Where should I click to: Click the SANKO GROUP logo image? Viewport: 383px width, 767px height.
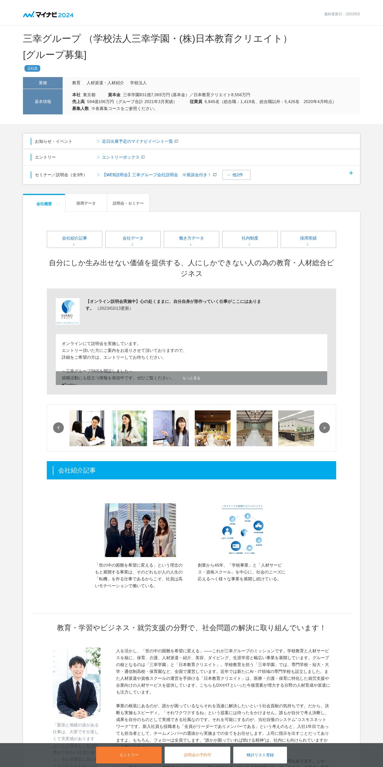[68, 311]
